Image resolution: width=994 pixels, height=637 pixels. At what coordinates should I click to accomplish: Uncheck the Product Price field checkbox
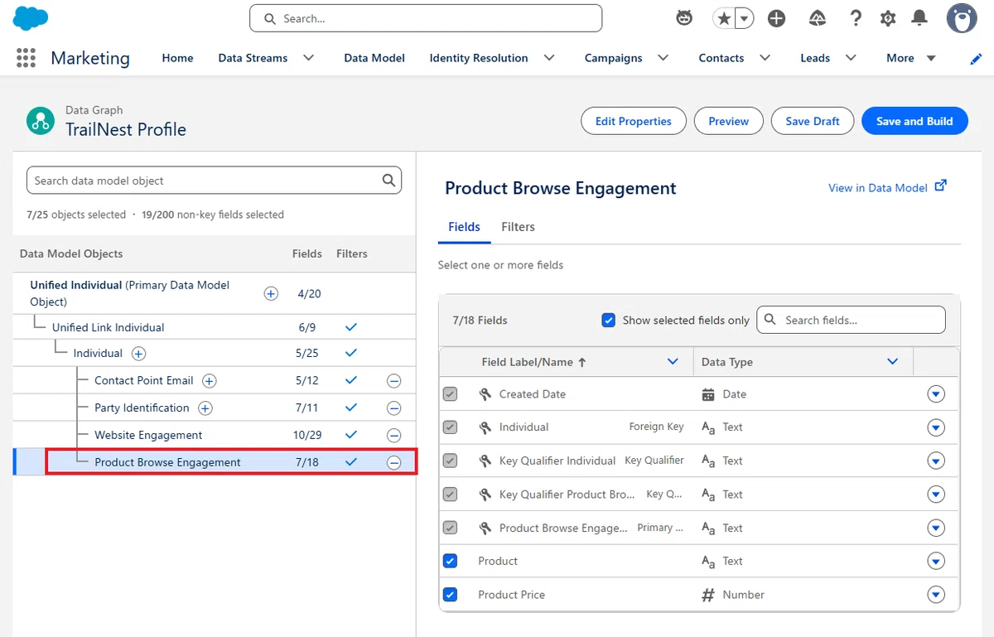pos(450,595)
